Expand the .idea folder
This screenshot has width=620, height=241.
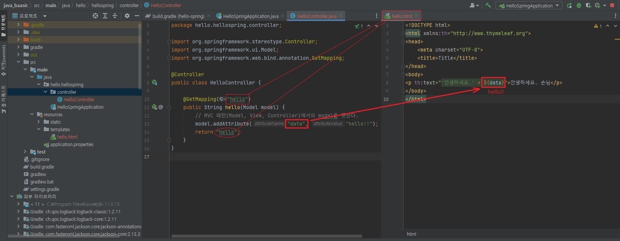[x=18, y=32]
